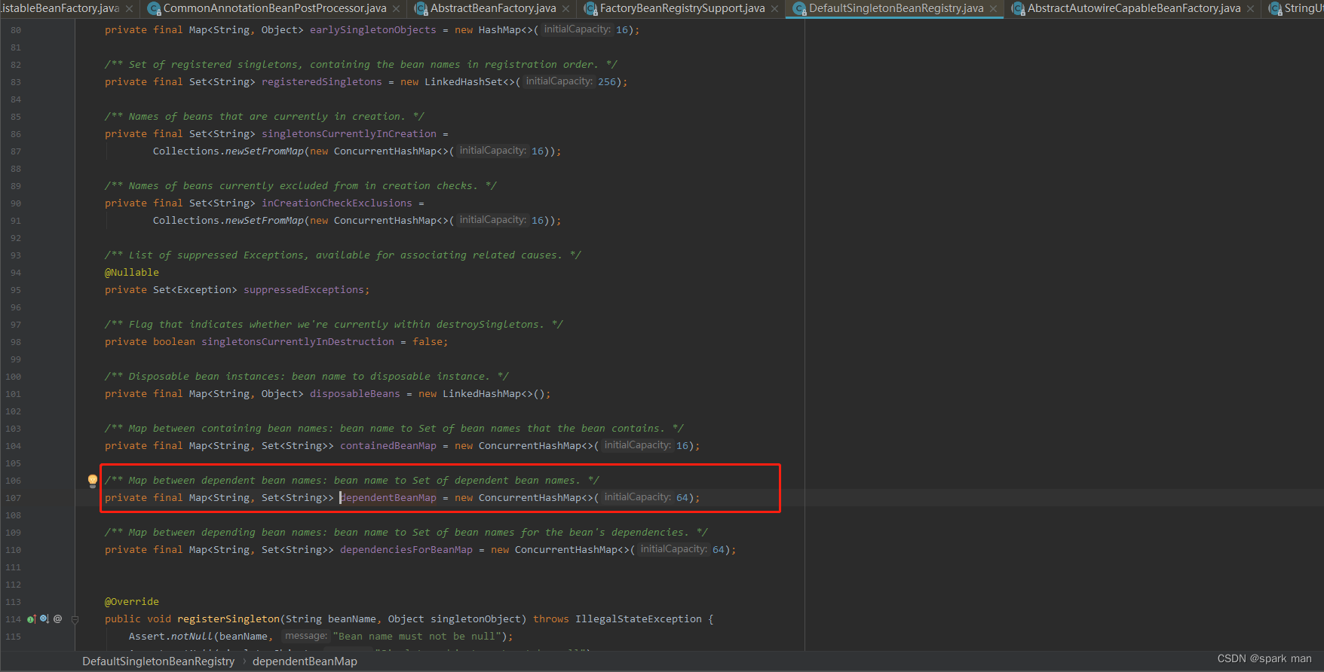This screenshot has width=1324, height=672.
Task: Click the suppressedExceptions field name
Action: (x=304, y=290)
